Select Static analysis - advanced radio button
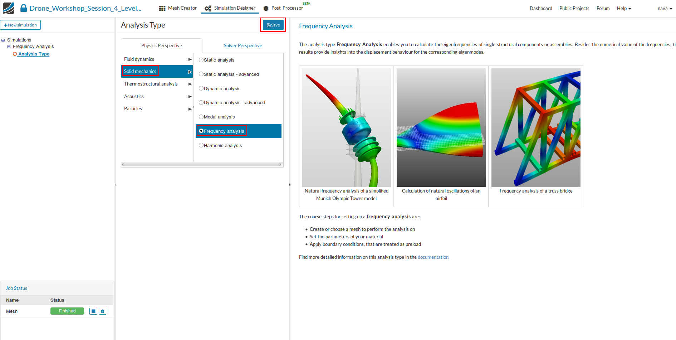 click(201, 74)
